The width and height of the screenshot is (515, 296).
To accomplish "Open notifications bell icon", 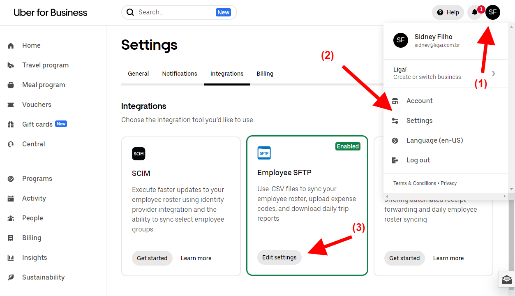I will 475,12.
